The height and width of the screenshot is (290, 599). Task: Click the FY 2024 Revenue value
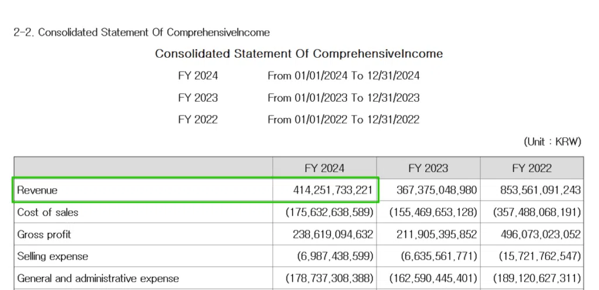(x=332, y=190)
